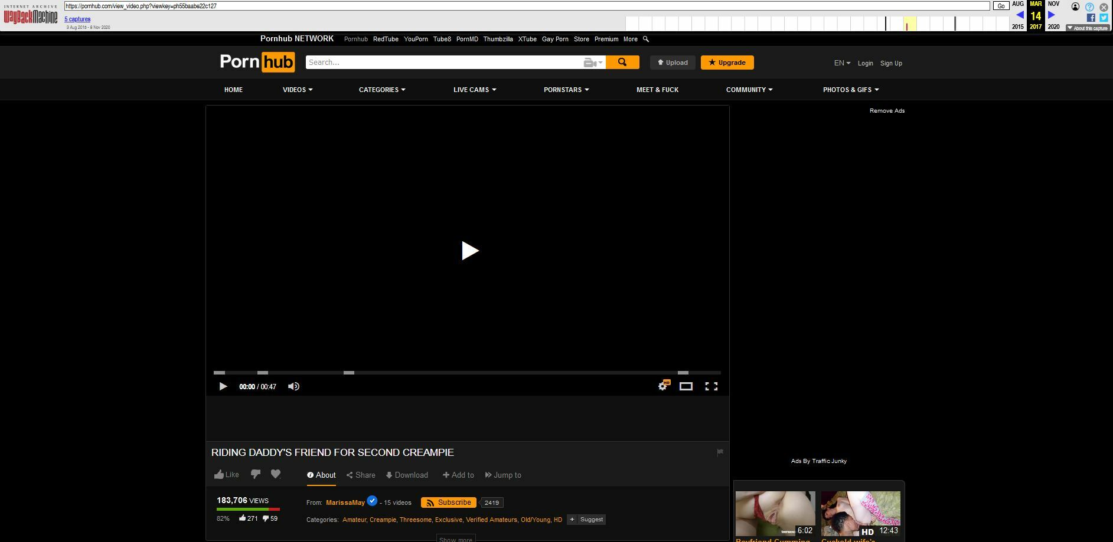Open the Amateur category link
Screen dimensions: 1113x542
click(354, 520)
